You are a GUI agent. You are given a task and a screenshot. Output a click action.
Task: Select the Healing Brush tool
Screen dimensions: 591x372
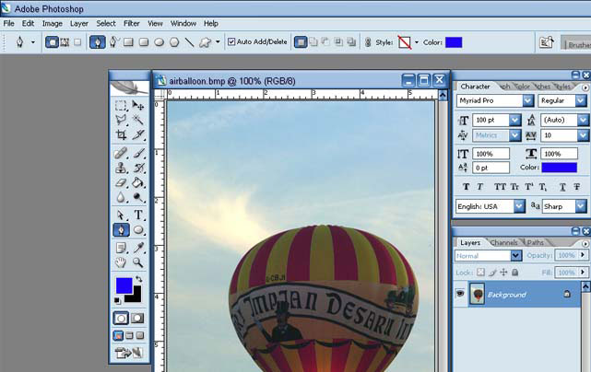(x=121, y=153)
